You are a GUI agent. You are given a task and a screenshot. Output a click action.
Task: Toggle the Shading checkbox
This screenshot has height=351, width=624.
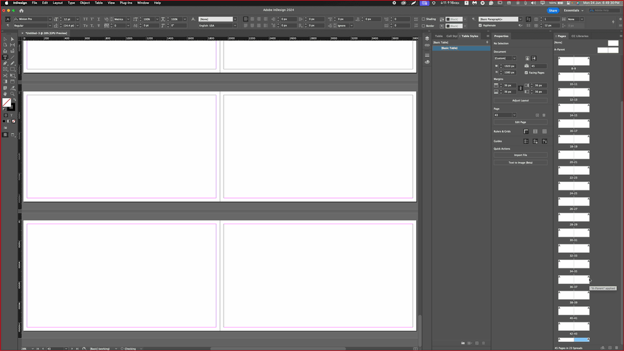point(423,19)
